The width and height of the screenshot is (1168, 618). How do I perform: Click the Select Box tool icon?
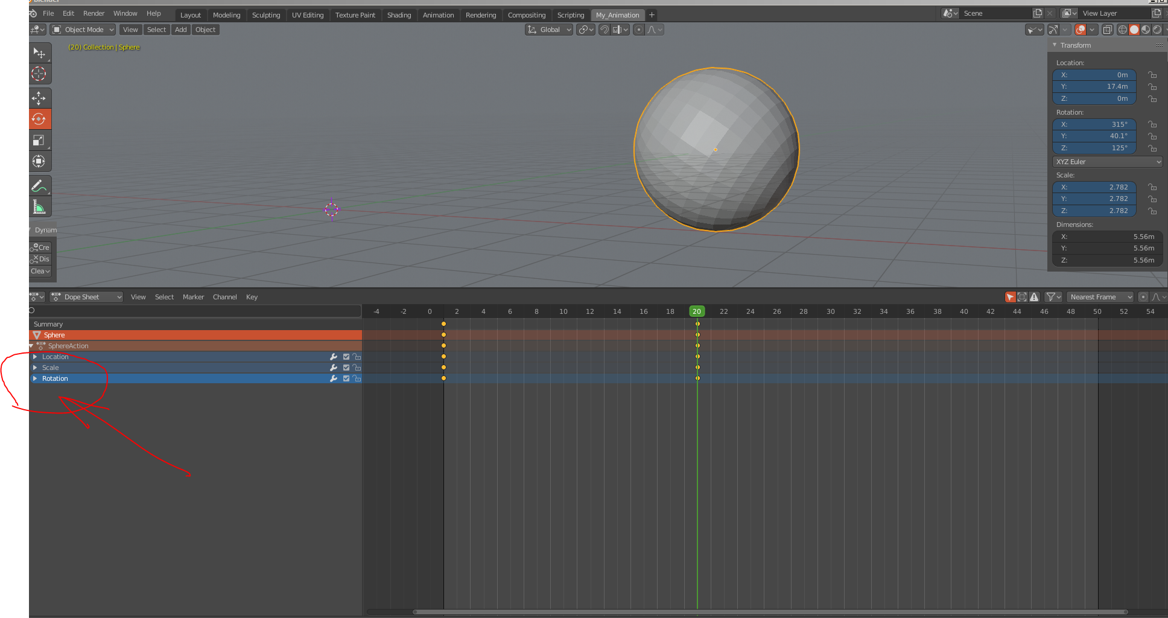coord(39,53)
